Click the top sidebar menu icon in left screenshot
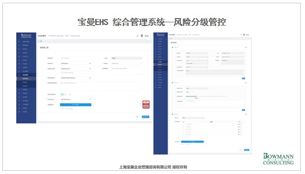The height and width of the screenshot is (174, 305). [x=19, y=42]
